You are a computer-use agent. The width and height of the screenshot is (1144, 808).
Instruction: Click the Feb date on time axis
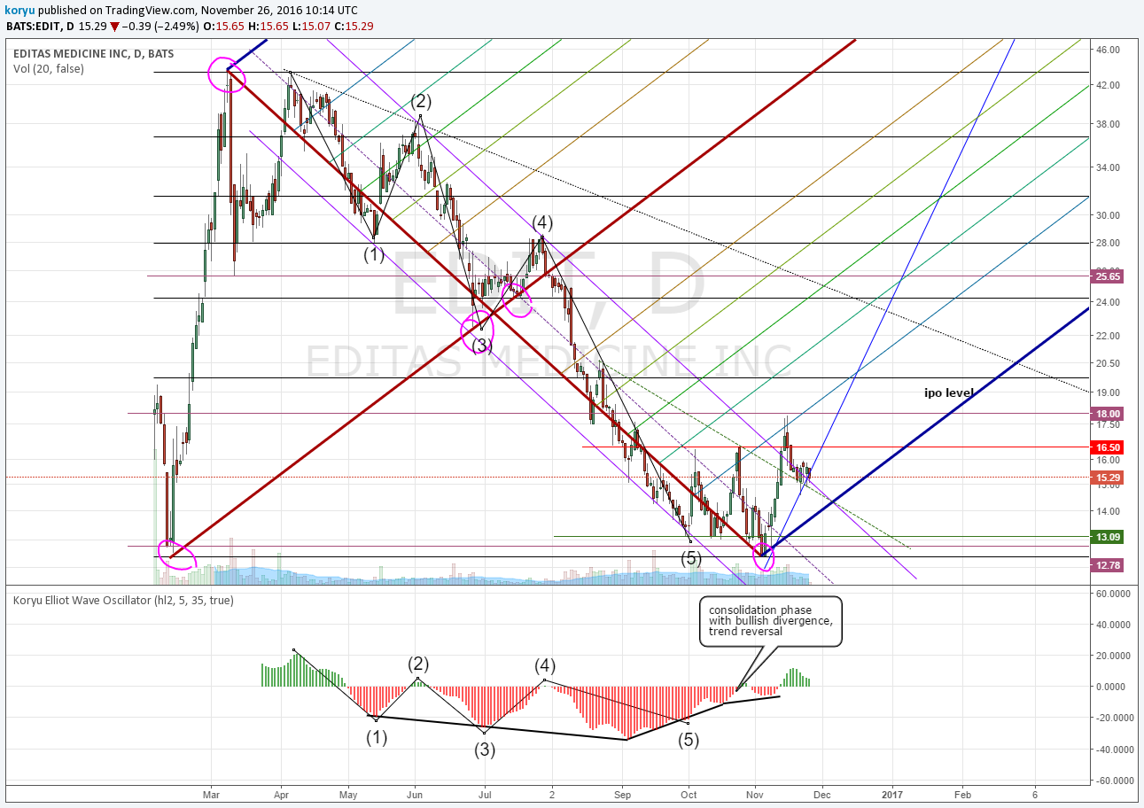(x=962, y=796)
